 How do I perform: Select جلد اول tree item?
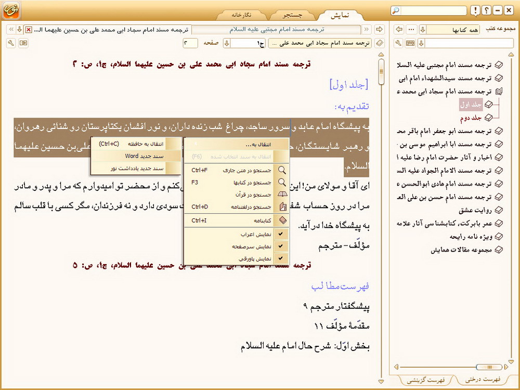471,105
